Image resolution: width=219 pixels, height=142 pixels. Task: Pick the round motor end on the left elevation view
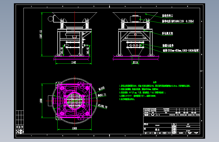51,19
